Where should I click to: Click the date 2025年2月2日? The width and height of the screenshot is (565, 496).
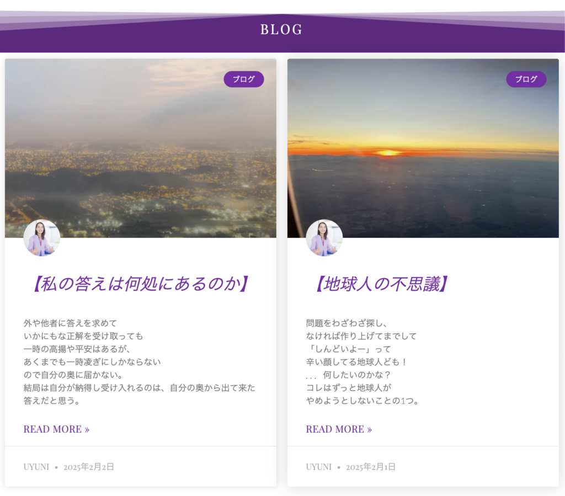(x=89, y=467)
